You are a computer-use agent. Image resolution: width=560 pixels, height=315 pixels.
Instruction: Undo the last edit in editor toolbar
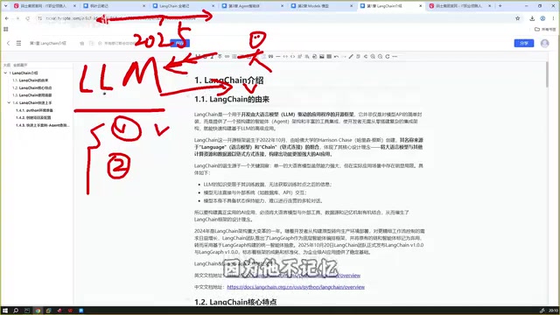click(x=336, y=56)
